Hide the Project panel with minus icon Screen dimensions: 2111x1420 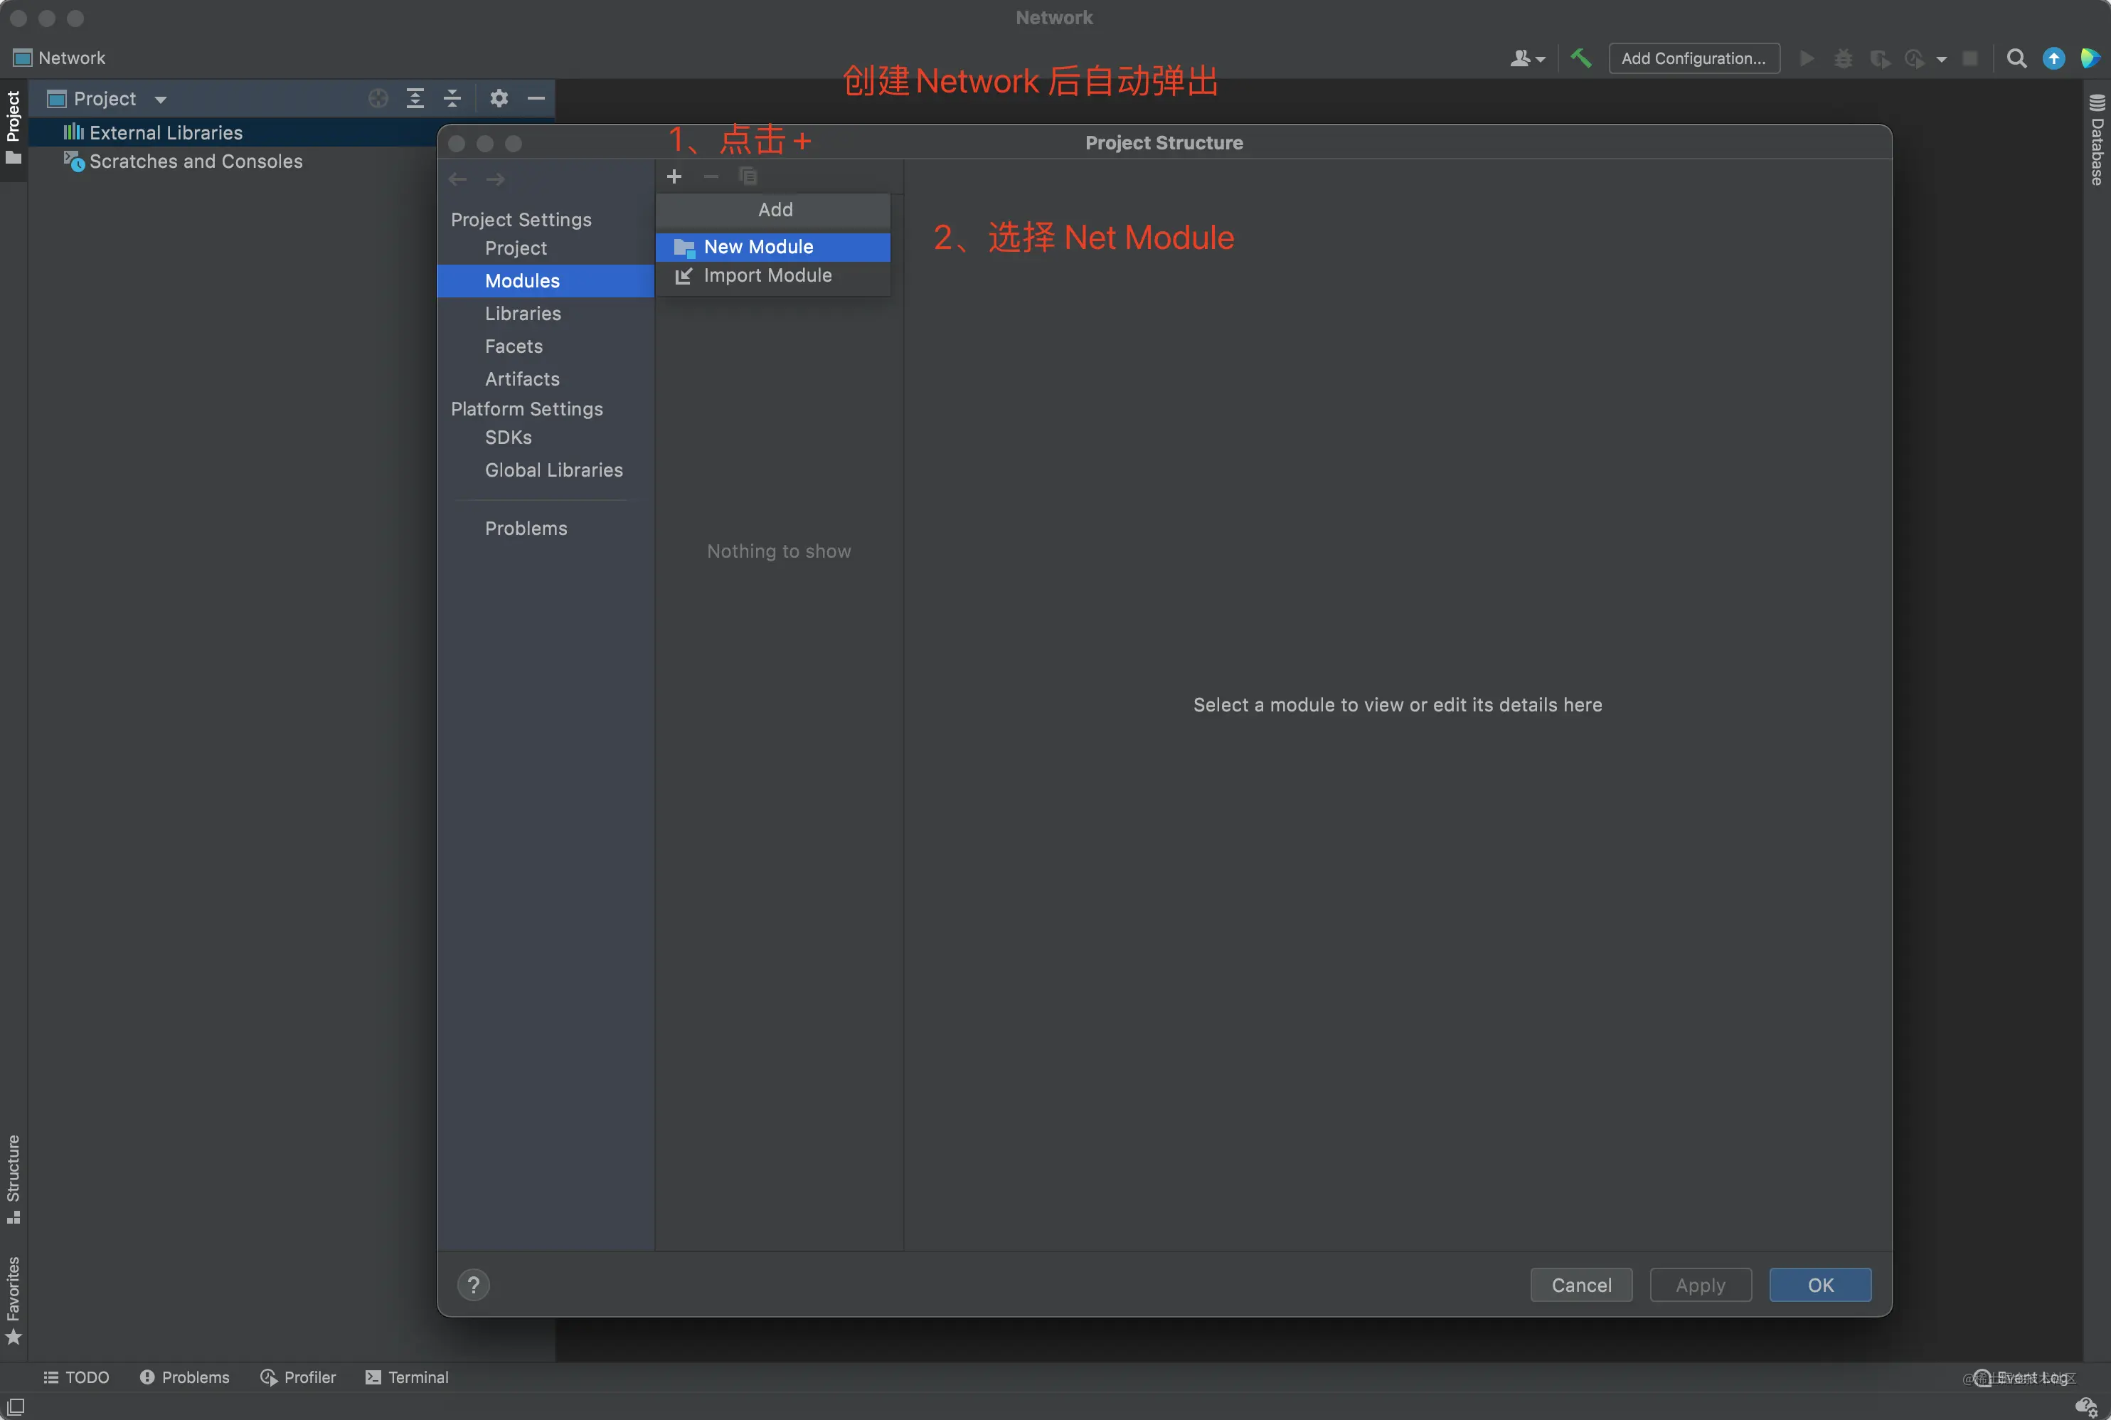[x=536, y=97]
